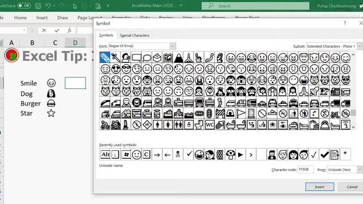
Task: Click the Insert button
Action: point(319,186)
